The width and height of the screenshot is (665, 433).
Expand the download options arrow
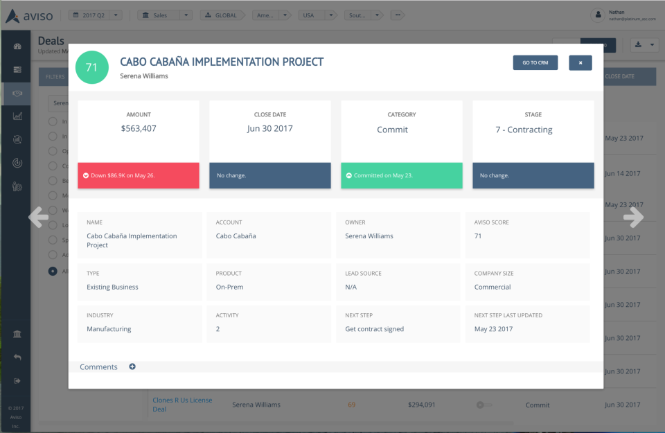pyautogui.click(x=653, y=44)
